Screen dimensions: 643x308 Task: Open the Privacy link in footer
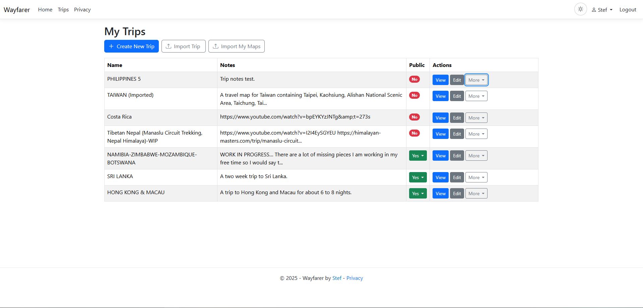coord(355,278)
